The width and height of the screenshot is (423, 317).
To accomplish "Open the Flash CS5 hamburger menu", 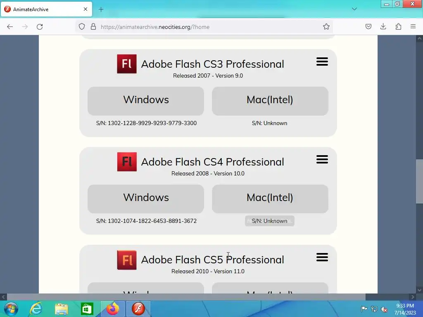I will [x=322, y=257].
